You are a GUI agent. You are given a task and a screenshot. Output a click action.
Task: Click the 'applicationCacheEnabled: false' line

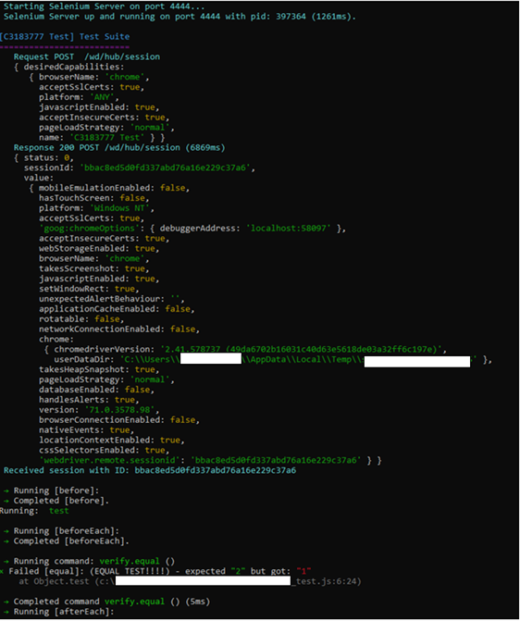[x=117, y=309]
